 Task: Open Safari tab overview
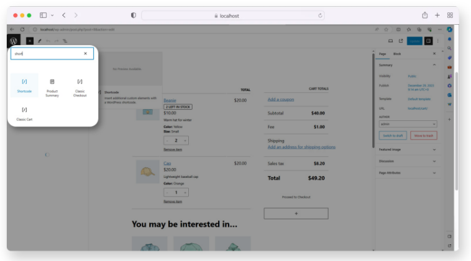450,15
